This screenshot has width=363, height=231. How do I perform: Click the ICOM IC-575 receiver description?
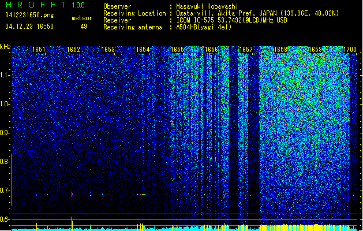232,20
